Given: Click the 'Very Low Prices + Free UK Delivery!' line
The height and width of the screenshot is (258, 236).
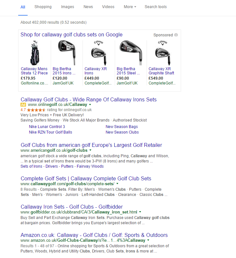Looking at the screenshot, I should (x=52, y=115).
